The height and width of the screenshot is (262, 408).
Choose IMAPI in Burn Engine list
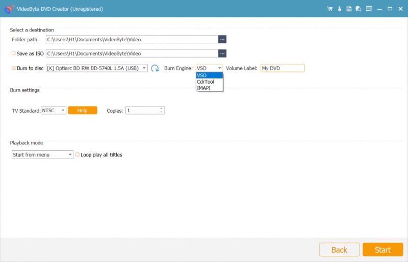pyautogui.click(x=203, y=88)
